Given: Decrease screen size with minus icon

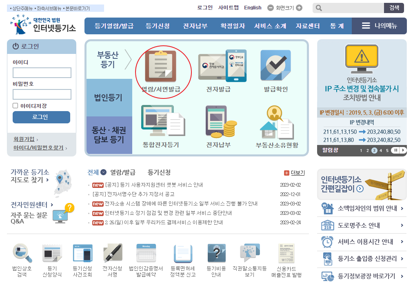Looking at the screenshot, I should [x=271, y=8].
